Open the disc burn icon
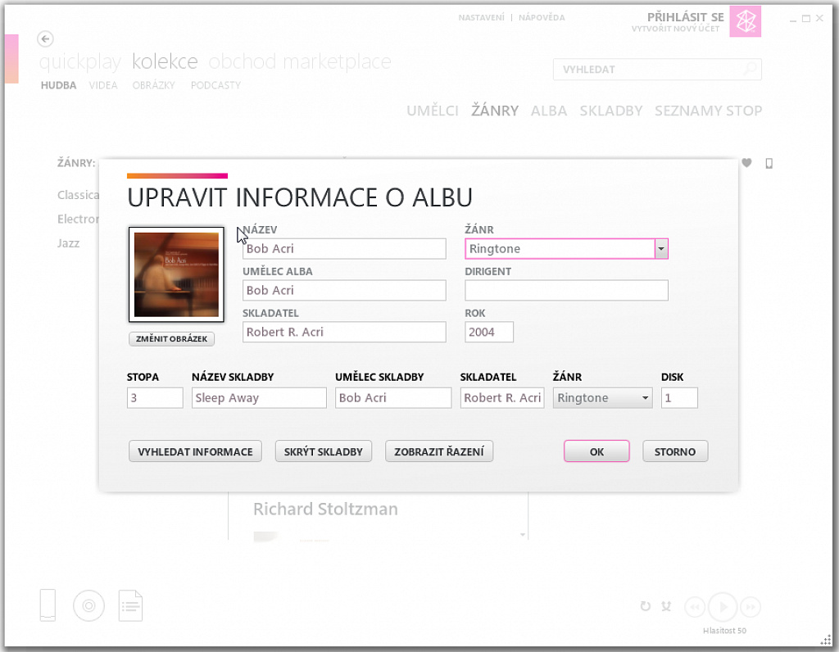 (x=88, y=605)
